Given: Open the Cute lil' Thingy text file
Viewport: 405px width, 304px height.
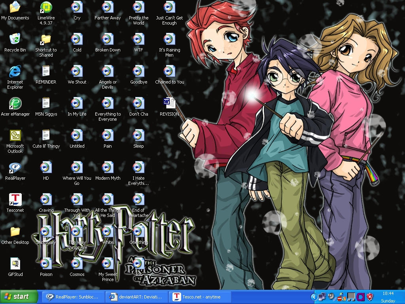Looking at the screenshot, I should pos(46,135).
